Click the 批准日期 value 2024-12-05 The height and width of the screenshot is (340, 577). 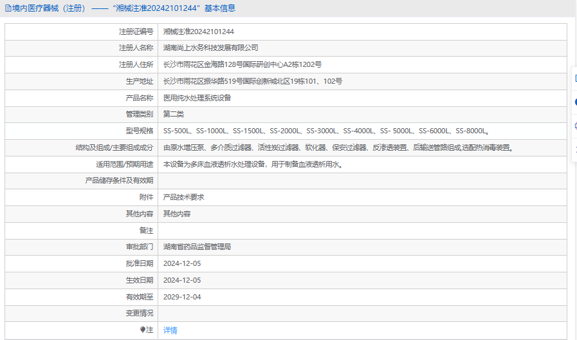[182, 263]
